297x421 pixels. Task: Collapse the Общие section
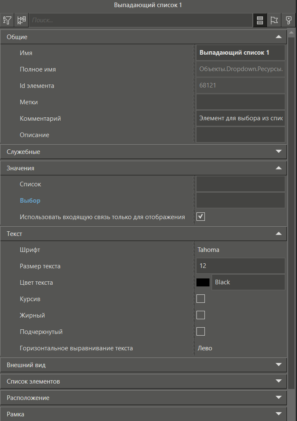click(x=278, y=37)
